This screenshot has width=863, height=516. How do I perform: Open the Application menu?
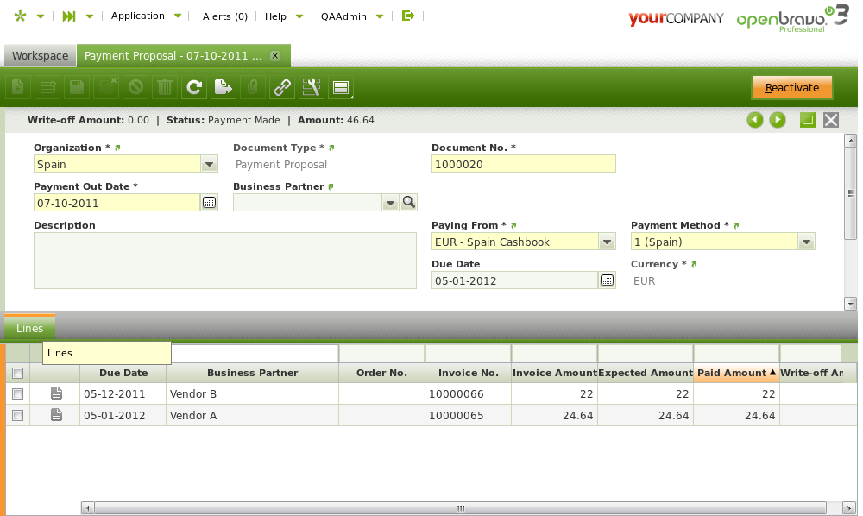(x=138, y=16)
